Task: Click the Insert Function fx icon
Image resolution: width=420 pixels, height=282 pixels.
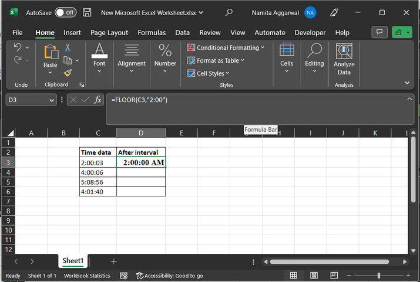Action: (98, 100)
